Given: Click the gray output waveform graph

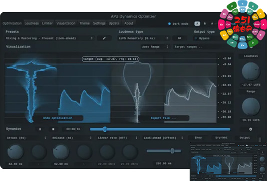Looking at the screenshot, I should [190, 103].
